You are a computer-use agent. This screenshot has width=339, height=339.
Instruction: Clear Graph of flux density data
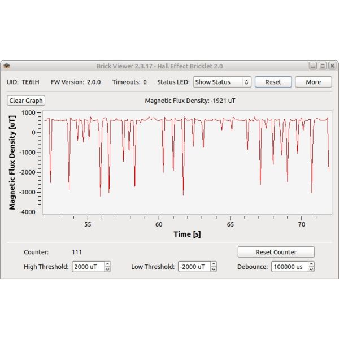point(26,101)
